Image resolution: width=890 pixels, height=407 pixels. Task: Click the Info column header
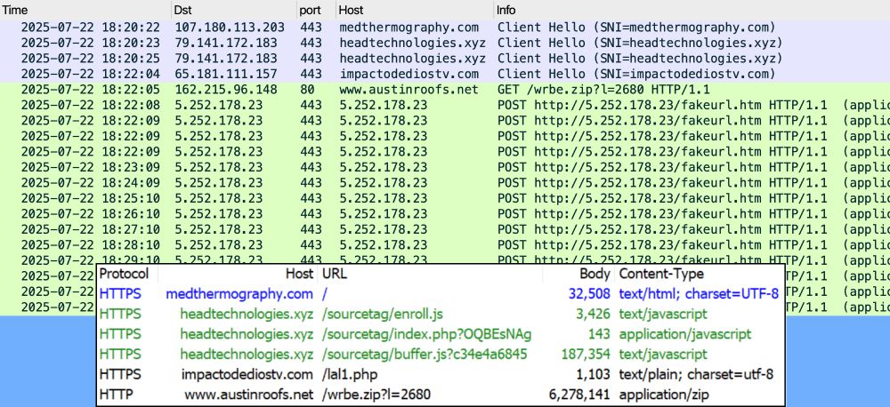point(506,10)
